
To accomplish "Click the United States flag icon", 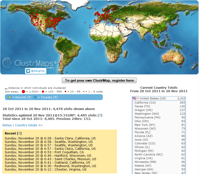I will click(x=134, y=98).
